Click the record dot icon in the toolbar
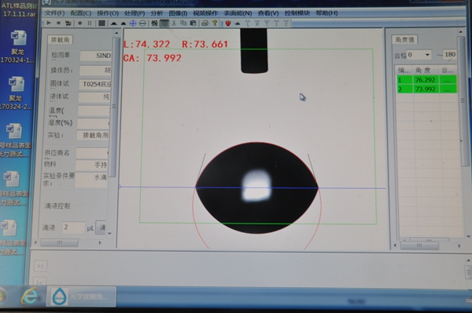 point(79,23)
